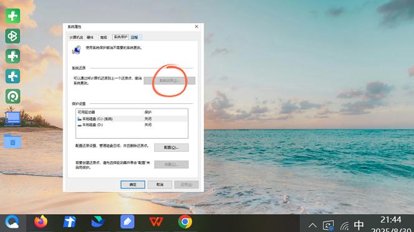Open the teal plus-sign desktop app icon
Screen dimensions: 414x232
coord(12,76)
